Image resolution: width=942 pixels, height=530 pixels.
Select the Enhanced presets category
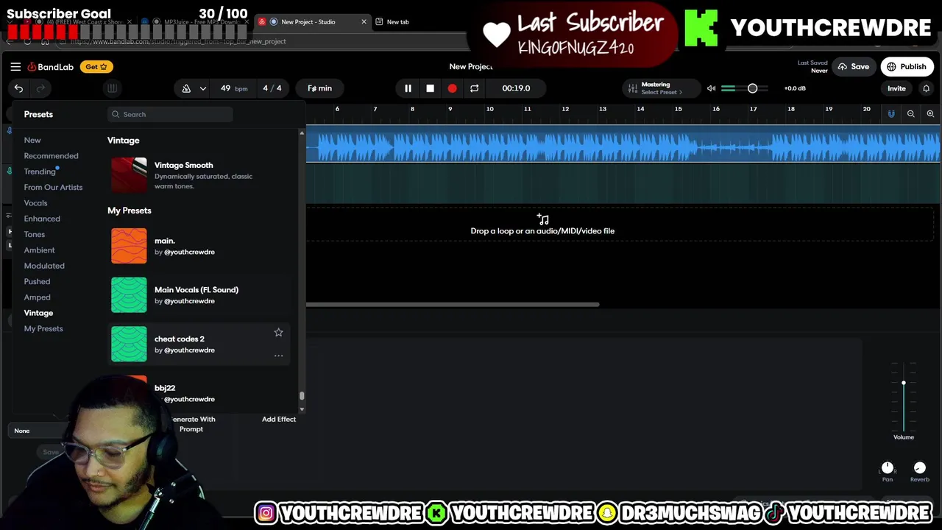(42, 219)
